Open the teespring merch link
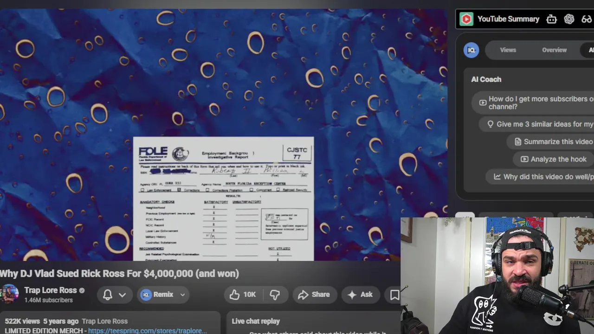The height and width of the screenshot is (334, 594). click(x=148, y=331)
